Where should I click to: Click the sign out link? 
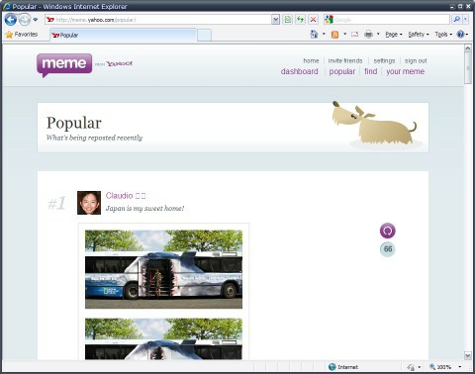click(x=416, y=61)
